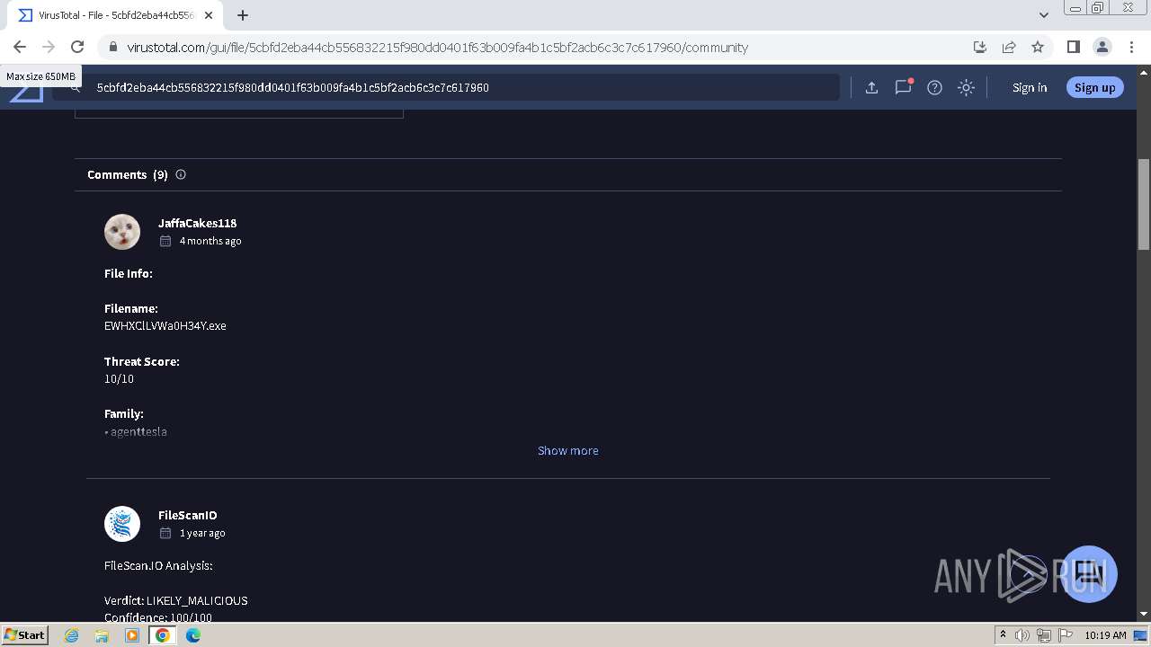Open Microsoft Edge from taskbar

tap(193, 635)
